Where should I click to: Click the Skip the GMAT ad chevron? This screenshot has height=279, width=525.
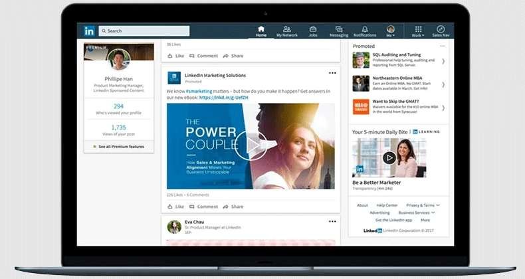point(443,108)
